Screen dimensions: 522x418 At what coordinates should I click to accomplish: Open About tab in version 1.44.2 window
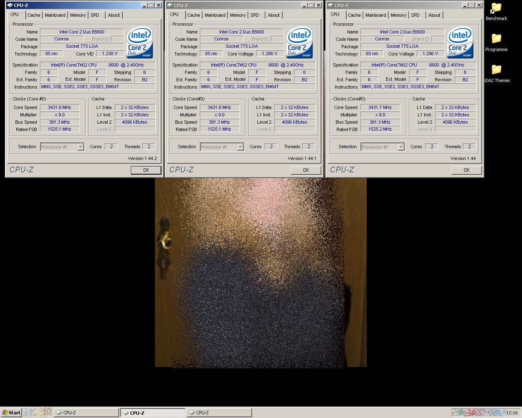(x=114, y=15)
